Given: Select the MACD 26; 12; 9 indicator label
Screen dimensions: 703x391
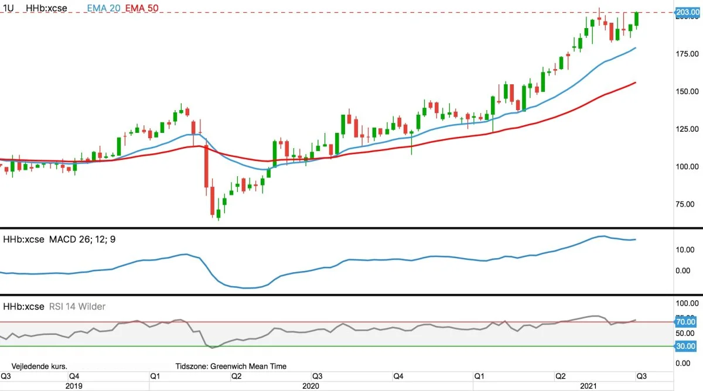Looking at the screenshot, I should coord(82,239).
